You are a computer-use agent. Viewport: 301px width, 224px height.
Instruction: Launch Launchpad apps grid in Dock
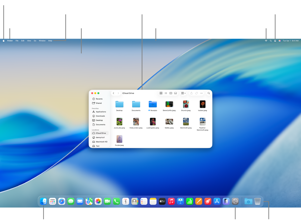point(52,201)
